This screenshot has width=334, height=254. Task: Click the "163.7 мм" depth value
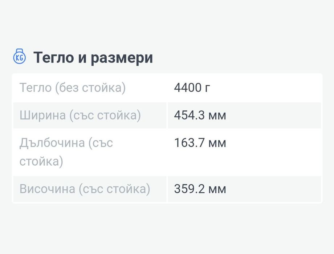coord(200,143)
